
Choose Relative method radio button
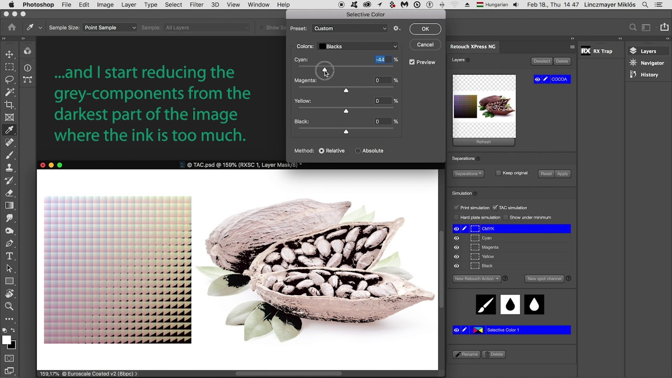click(321, 151)
